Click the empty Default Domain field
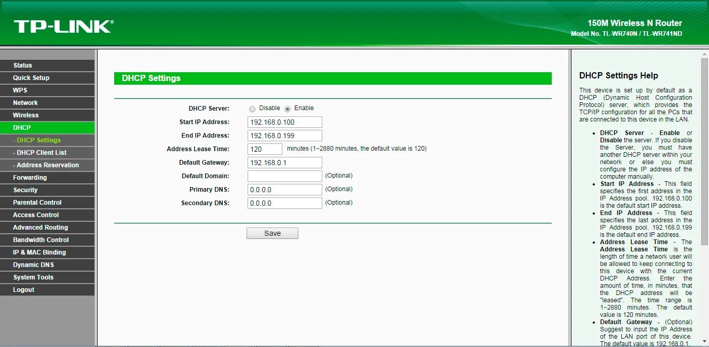The image size is (709, 347). click(x=285, y=176)
